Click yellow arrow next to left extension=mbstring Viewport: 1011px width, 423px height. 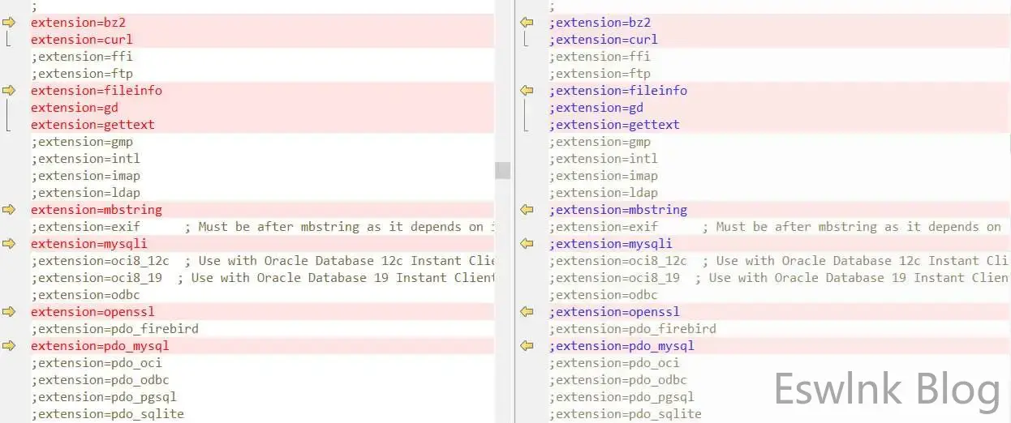coord(9,210)
